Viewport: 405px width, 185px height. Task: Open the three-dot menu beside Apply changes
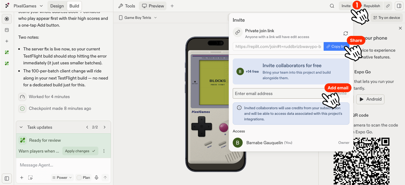[x=104, y=151]
